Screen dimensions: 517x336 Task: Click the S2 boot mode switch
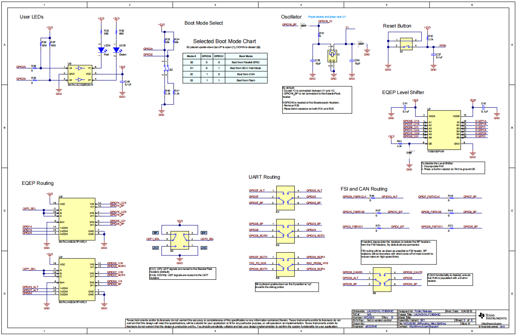coord(165,70)
